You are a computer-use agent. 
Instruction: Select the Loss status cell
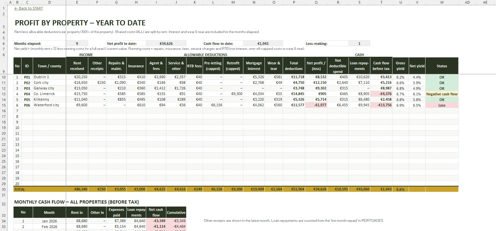(442, 105)
